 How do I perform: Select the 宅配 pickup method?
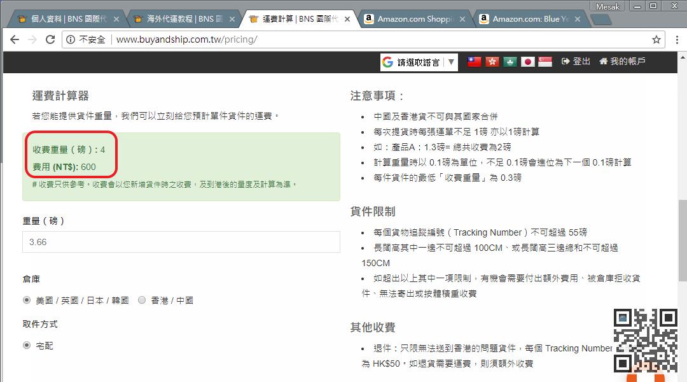click(x=27, y=346)
